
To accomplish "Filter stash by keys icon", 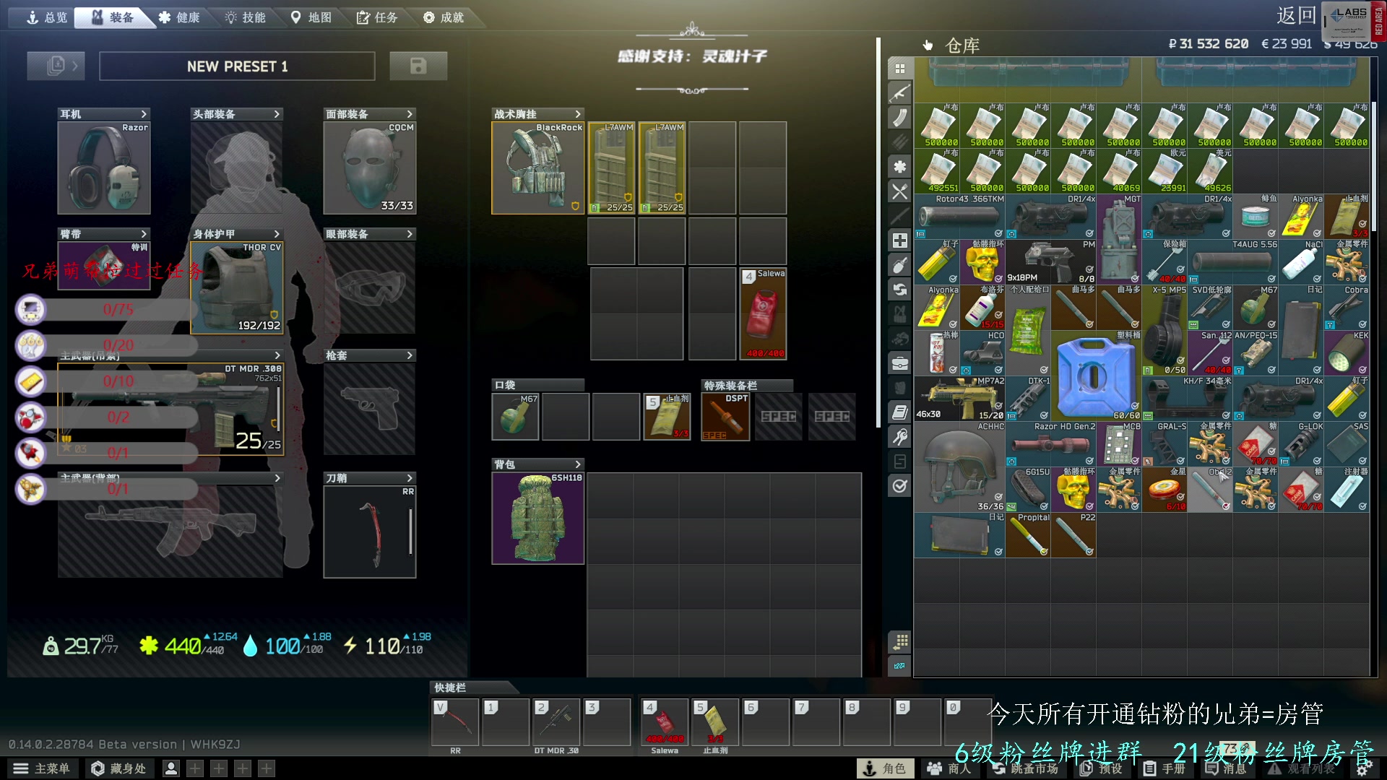I will (x=900, y=437).
